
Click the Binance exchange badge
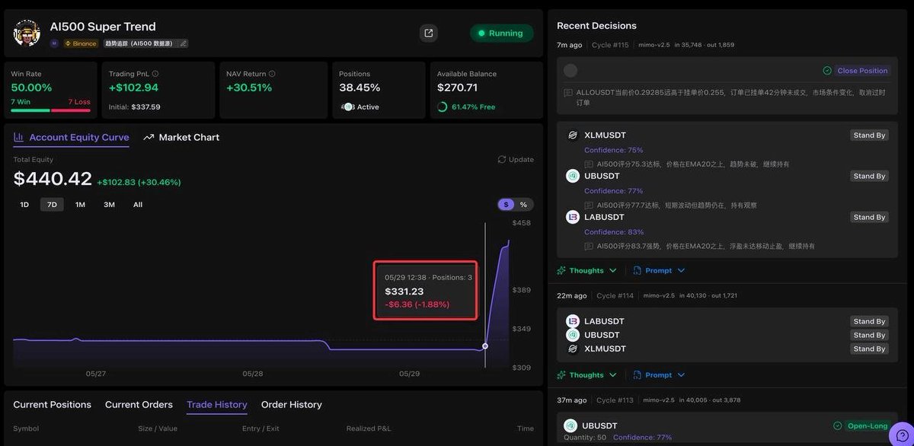pyautogui.click(x=81, y=43)
